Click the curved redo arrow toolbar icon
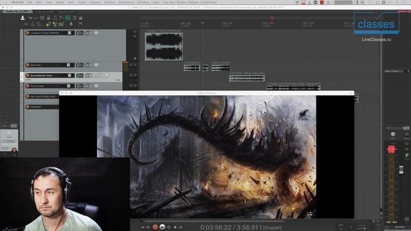The image size is (411, 231). coord(30,18)
